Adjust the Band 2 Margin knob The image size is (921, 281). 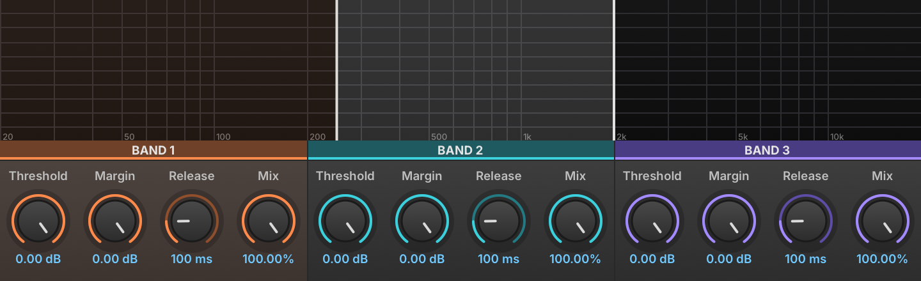pos(422,220)
